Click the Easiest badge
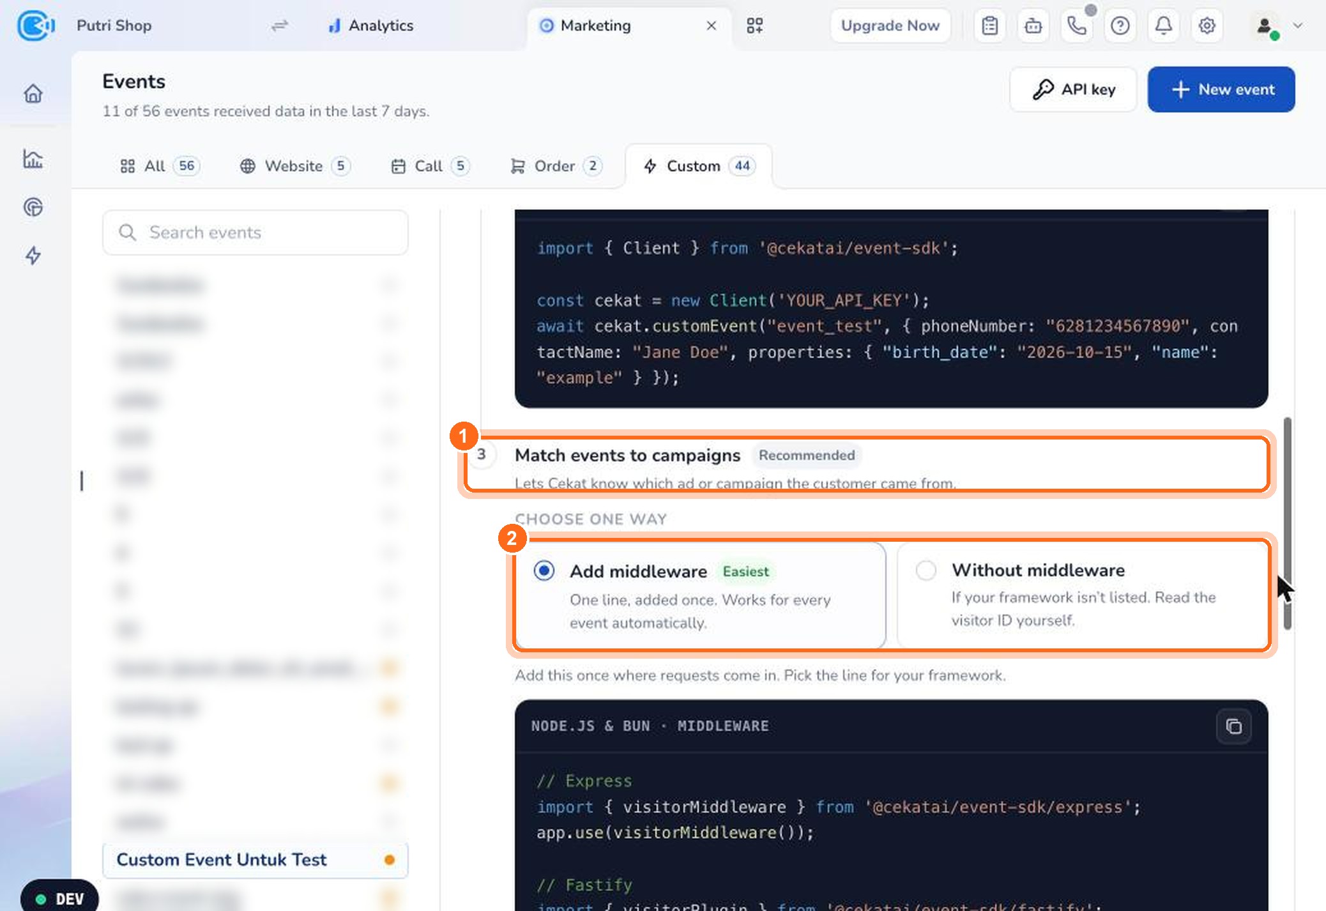This screenshot has width=1326, height=911. [746, 572]
